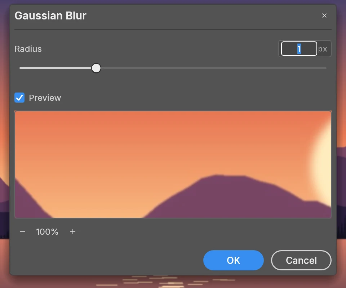The width and height of the screenshot is (346, 288).
Task: Confirm the blur with the OK button
Action: point(234,260)
